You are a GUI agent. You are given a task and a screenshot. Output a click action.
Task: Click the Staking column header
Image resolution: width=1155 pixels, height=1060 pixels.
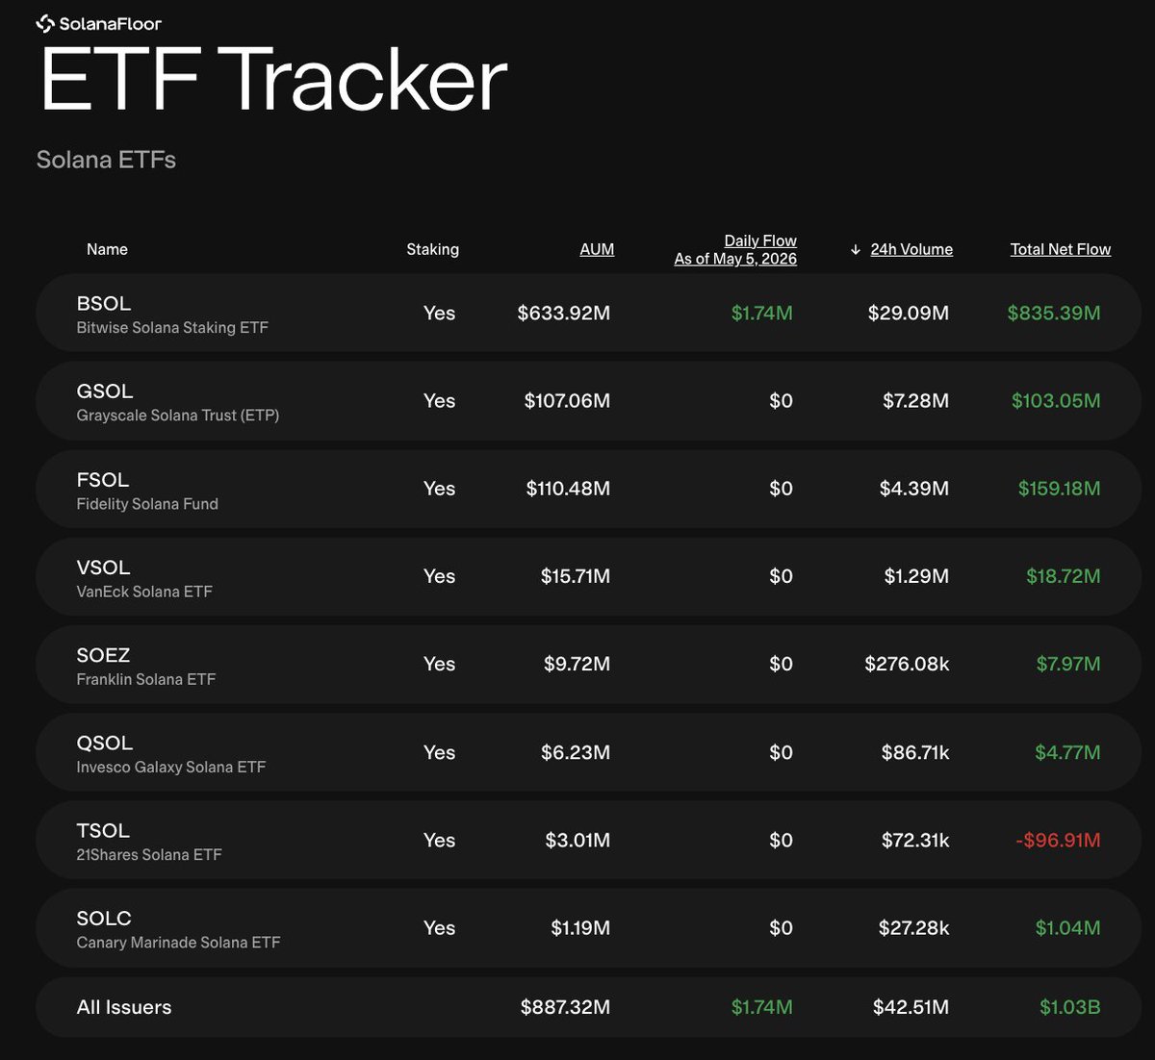coord(432,249)
